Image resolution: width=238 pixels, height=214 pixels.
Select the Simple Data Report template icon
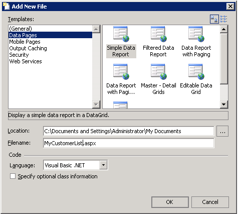click(121, 34)
